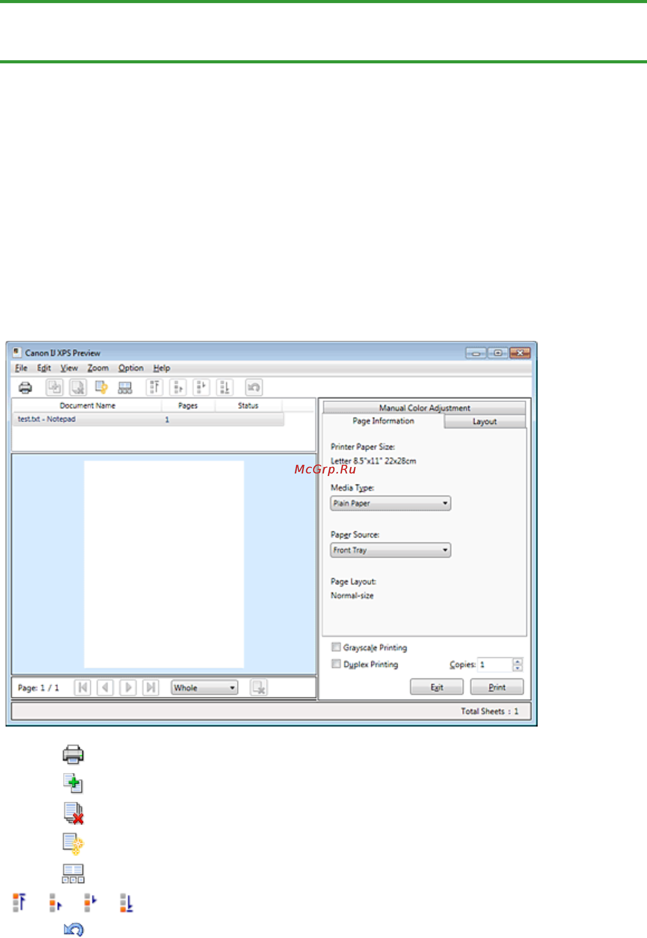This screenshot has width=647, height=938.
Task: Close the Canon IJ XPS Preview window
Action: [x=520, y=353]
